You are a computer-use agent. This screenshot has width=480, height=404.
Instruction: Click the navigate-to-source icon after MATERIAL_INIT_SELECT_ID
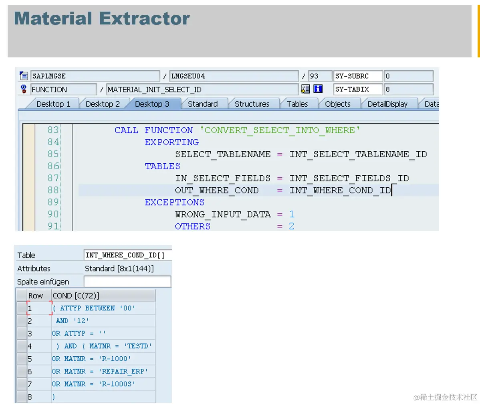(305, 89)
